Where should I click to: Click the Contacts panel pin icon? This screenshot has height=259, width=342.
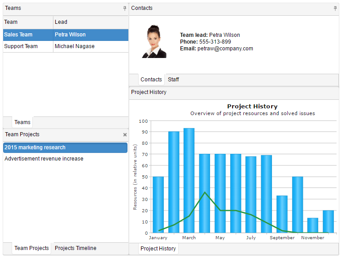coord(335,9)
